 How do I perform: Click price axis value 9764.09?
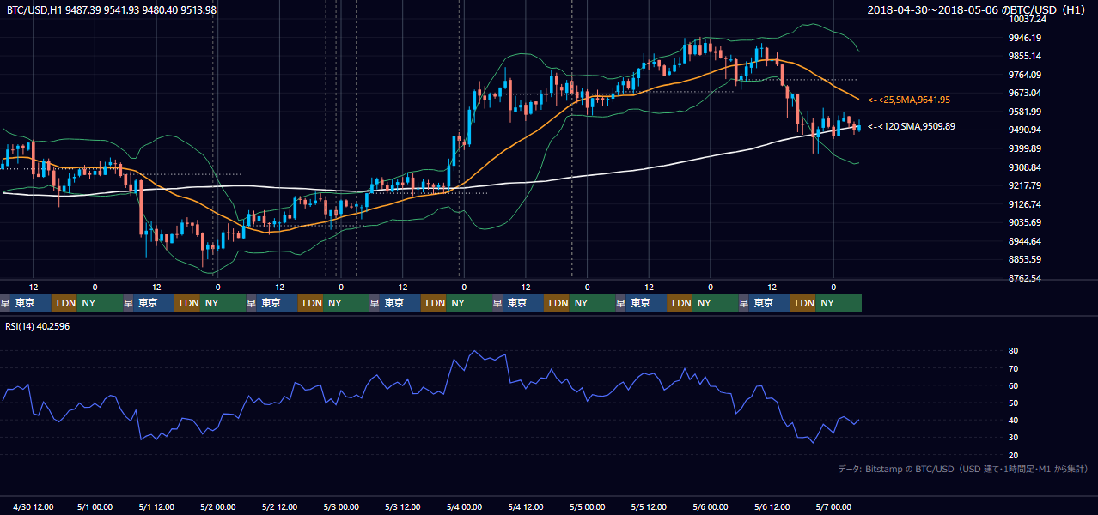(1025, 75)
